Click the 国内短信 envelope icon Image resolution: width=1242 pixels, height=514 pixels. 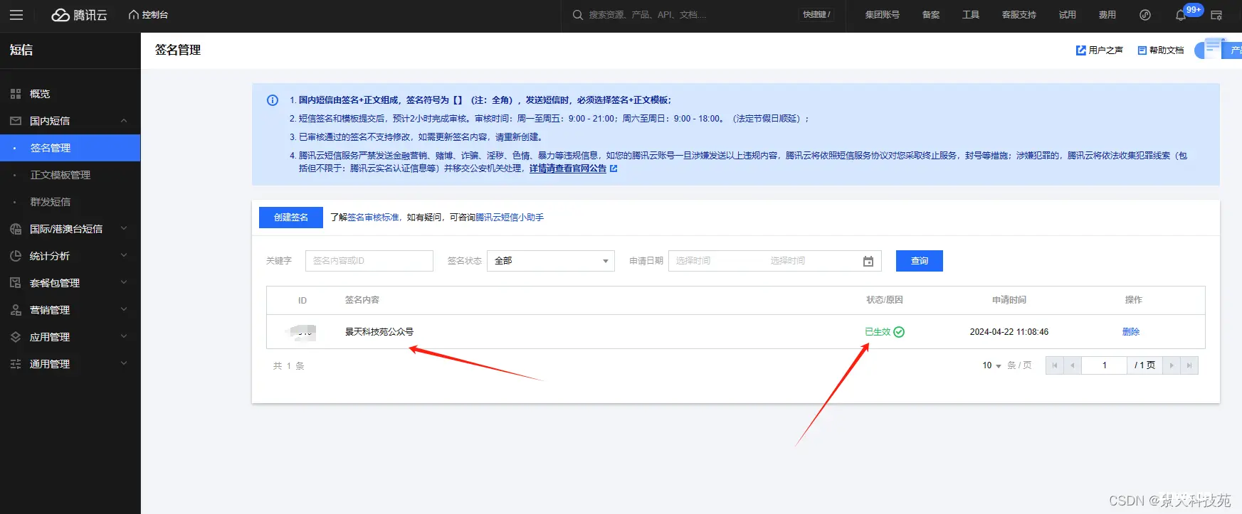click(x=16, y=121)
